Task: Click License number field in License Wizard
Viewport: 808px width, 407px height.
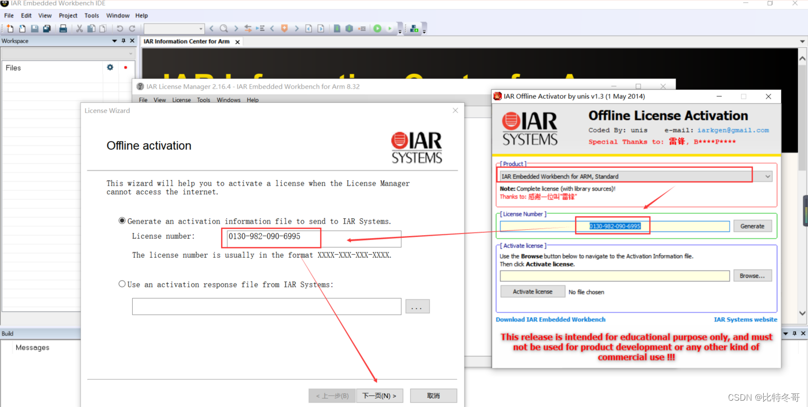Action: [x=313, y=238]
